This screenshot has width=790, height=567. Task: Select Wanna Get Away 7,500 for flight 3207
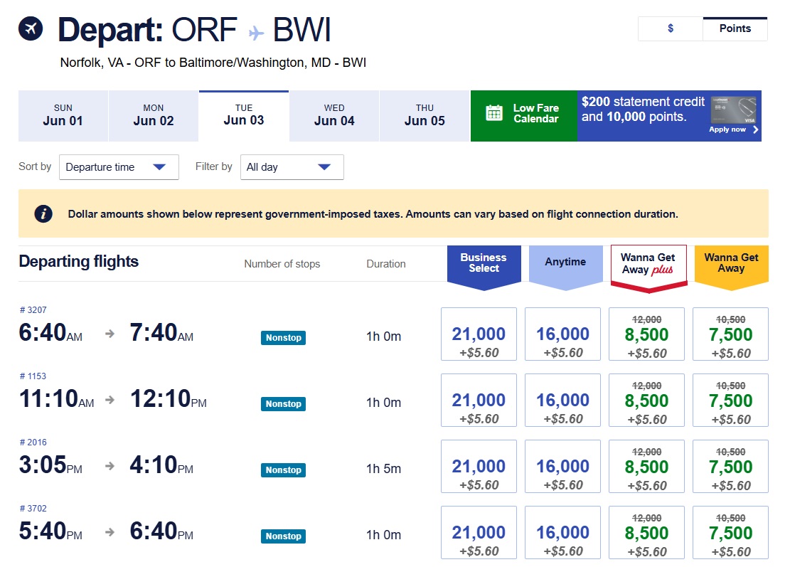point(730,334)
